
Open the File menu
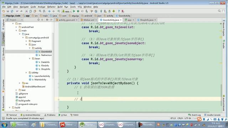pyautogui.click(x=4, y=7)
